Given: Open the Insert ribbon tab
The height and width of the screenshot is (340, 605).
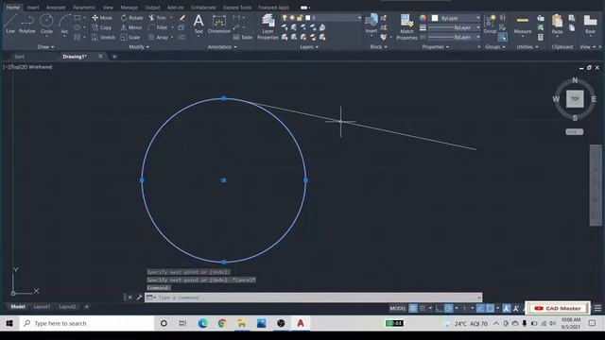Looking at the screenshot, I should coord(33,8).
